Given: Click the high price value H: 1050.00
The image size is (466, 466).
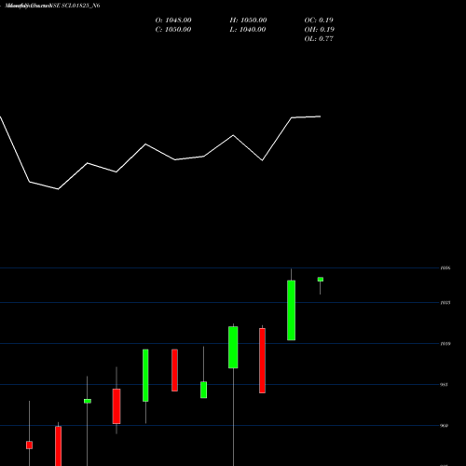Looking at the screenshot, I should click(x=248, y=21).
